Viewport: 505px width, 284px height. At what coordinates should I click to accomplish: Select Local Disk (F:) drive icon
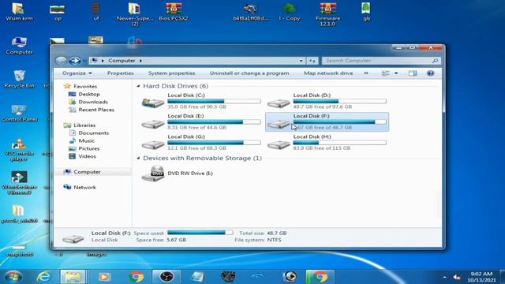pyautogui.click(x=279, y=124)
